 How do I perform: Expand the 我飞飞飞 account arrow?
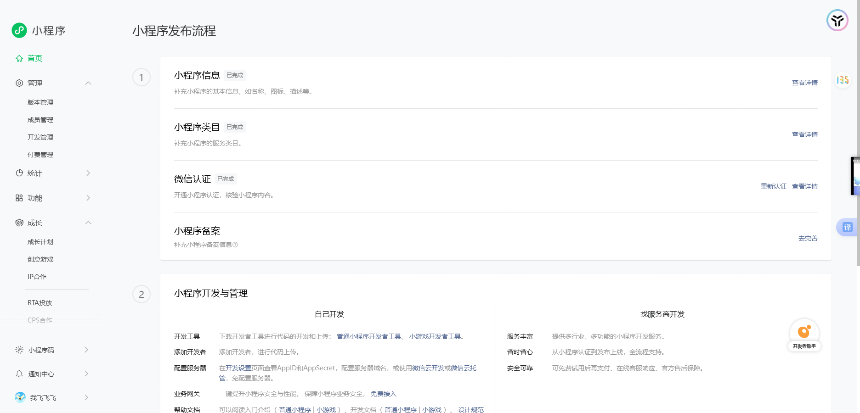86,397
